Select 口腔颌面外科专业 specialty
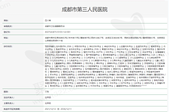169x112 pixels. [x=77, y=66]
